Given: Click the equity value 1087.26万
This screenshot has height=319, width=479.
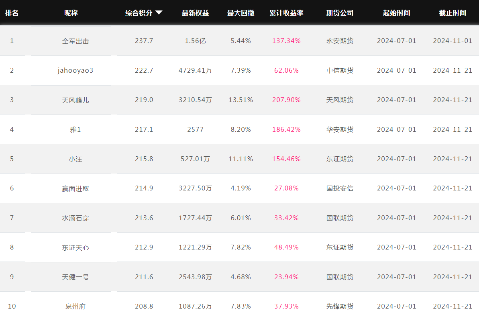Looking at the screenshot, I should coord(195,306).
